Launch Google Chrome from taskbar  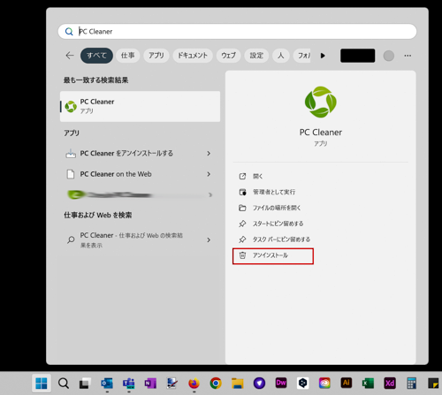[216, 383]
